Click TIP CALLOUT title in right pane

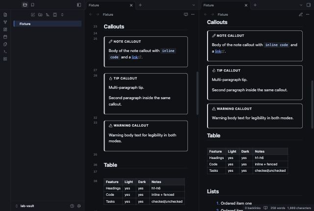point(229,71)
